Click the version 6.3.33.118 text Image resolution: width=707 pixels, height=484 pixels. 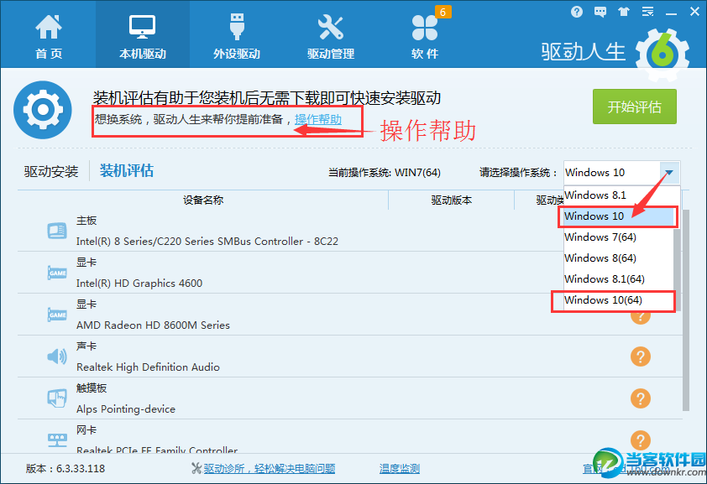click(x=65, y=469)
